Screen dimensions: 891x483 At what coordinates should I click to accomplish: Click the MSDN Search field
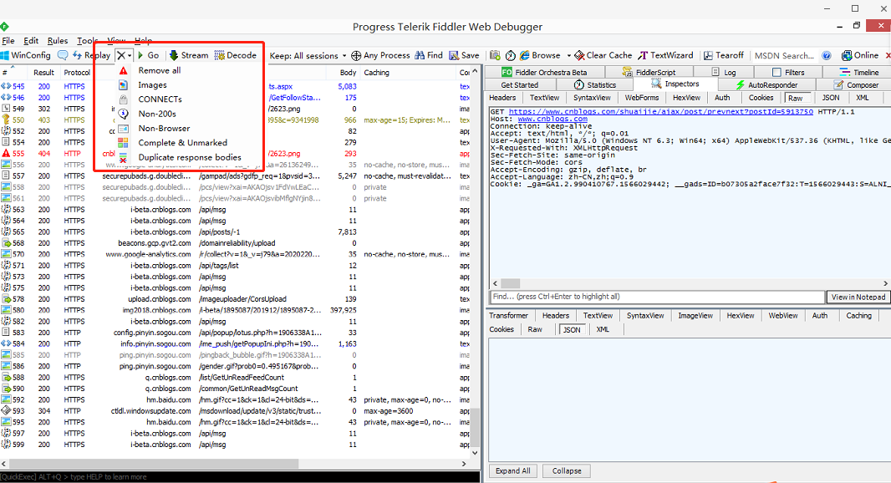point(784,56)
